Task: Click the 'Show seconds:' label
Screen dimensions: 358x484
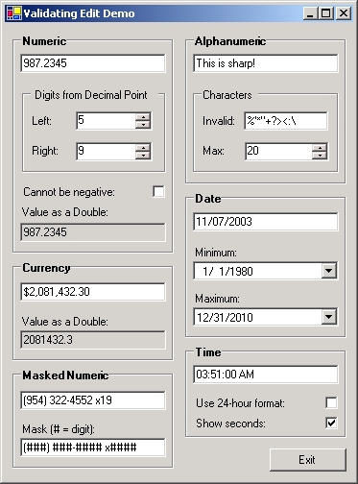Action: point(230,423)
